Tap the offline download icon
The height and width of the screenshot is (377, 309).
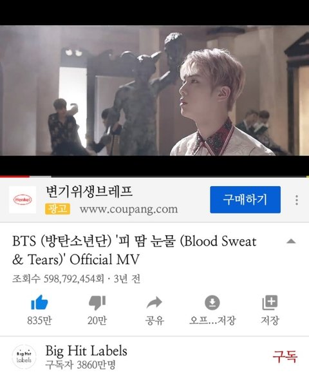point(212,302)
